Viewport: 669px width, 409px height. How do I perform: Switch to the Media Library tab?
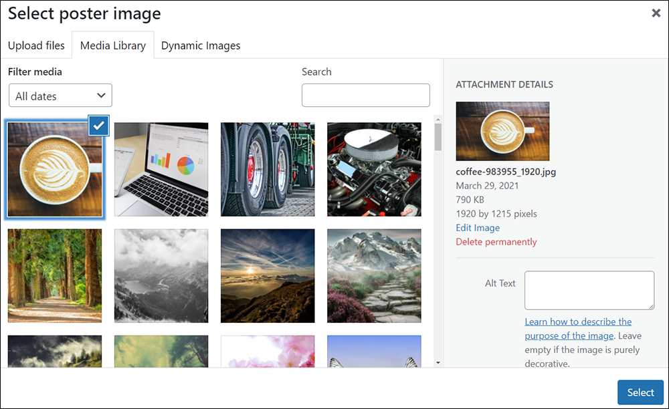[x=113, y=45]
